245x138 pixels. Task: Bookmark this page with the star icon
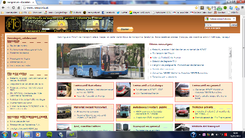pyautogui.click(x=196, y=8)
